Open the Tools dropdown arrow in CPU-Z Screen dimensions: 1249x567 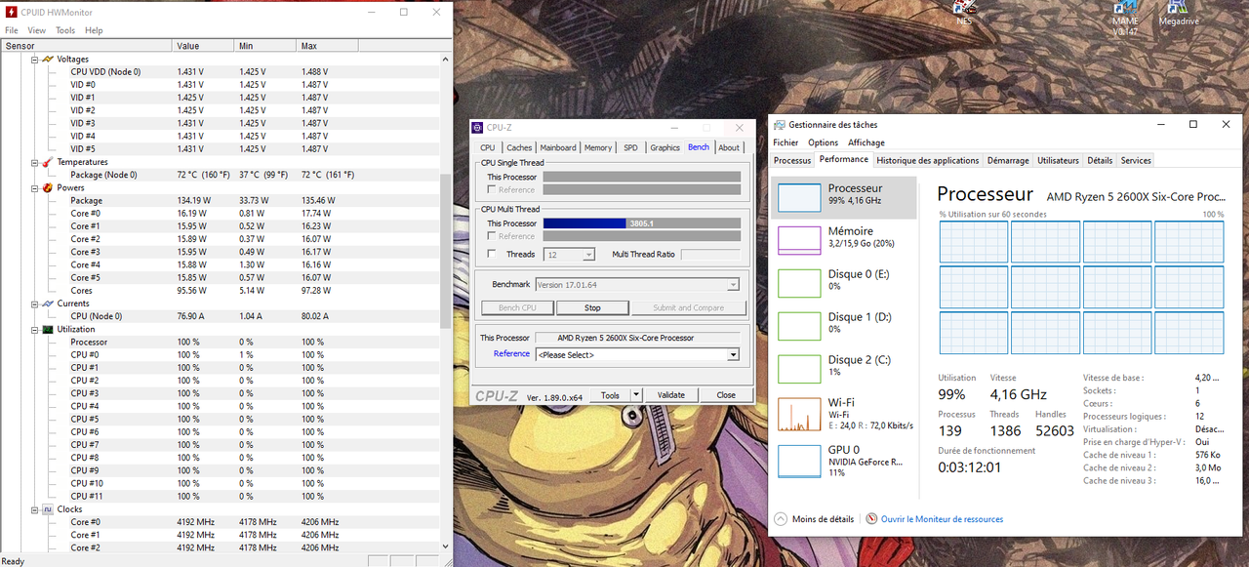tap(636, 395)
